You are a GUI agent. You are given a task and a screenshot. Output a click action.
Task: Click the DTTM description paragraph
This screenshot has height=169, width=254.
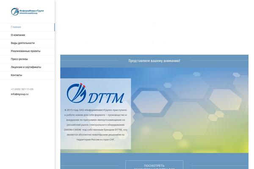tap(96, 125)
